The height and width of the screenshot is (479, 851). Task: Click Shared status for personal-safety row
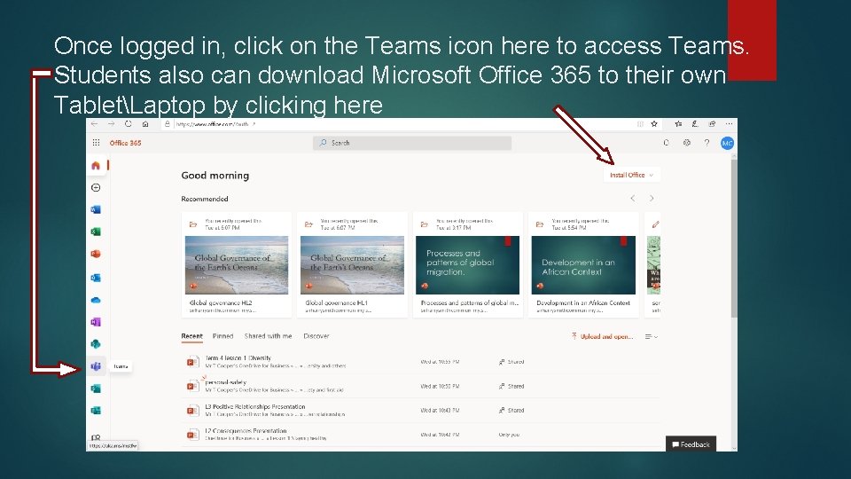point(511,386)
